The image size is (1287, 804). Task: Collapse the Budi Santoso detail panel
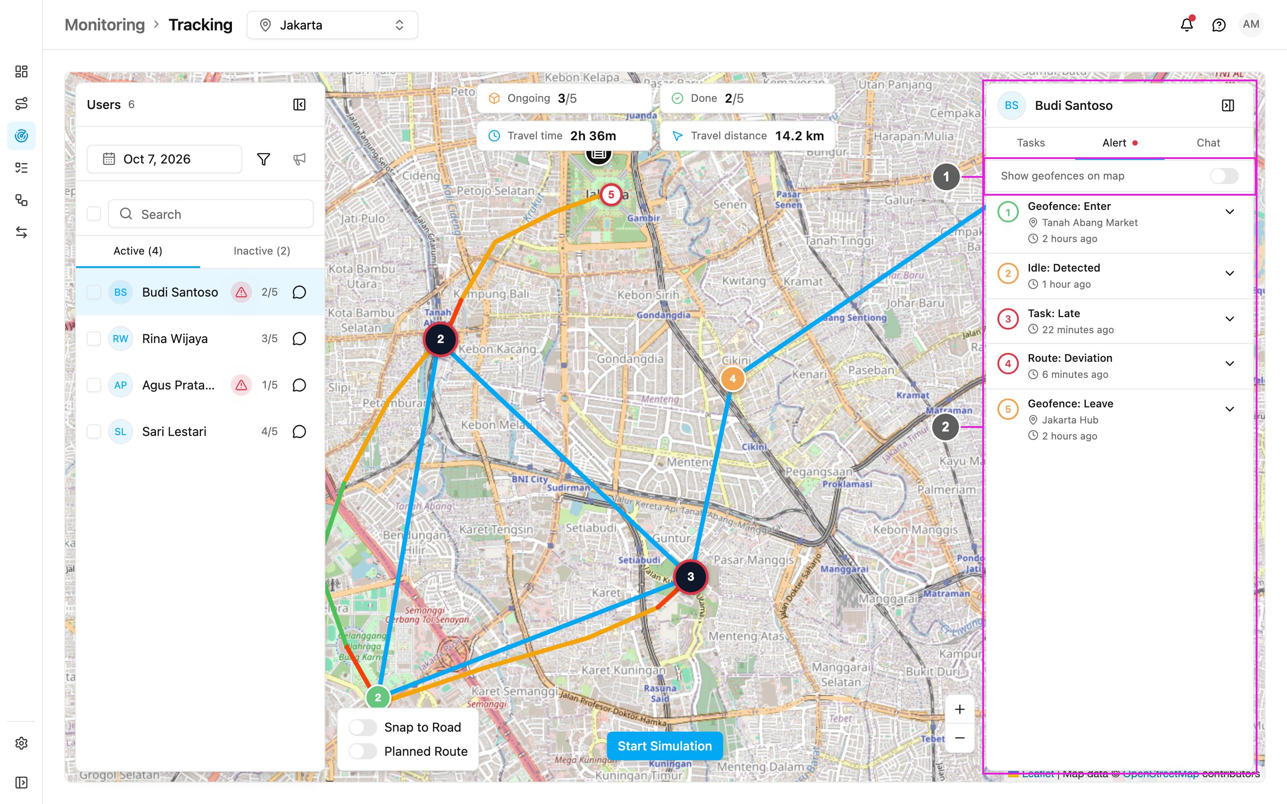coord(1228,105)
